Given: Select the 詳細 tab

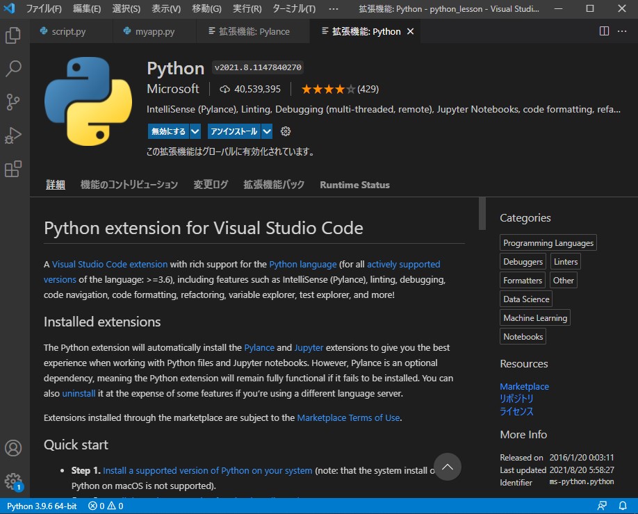Looking at the screenshot, I should [x=56, y=185].
